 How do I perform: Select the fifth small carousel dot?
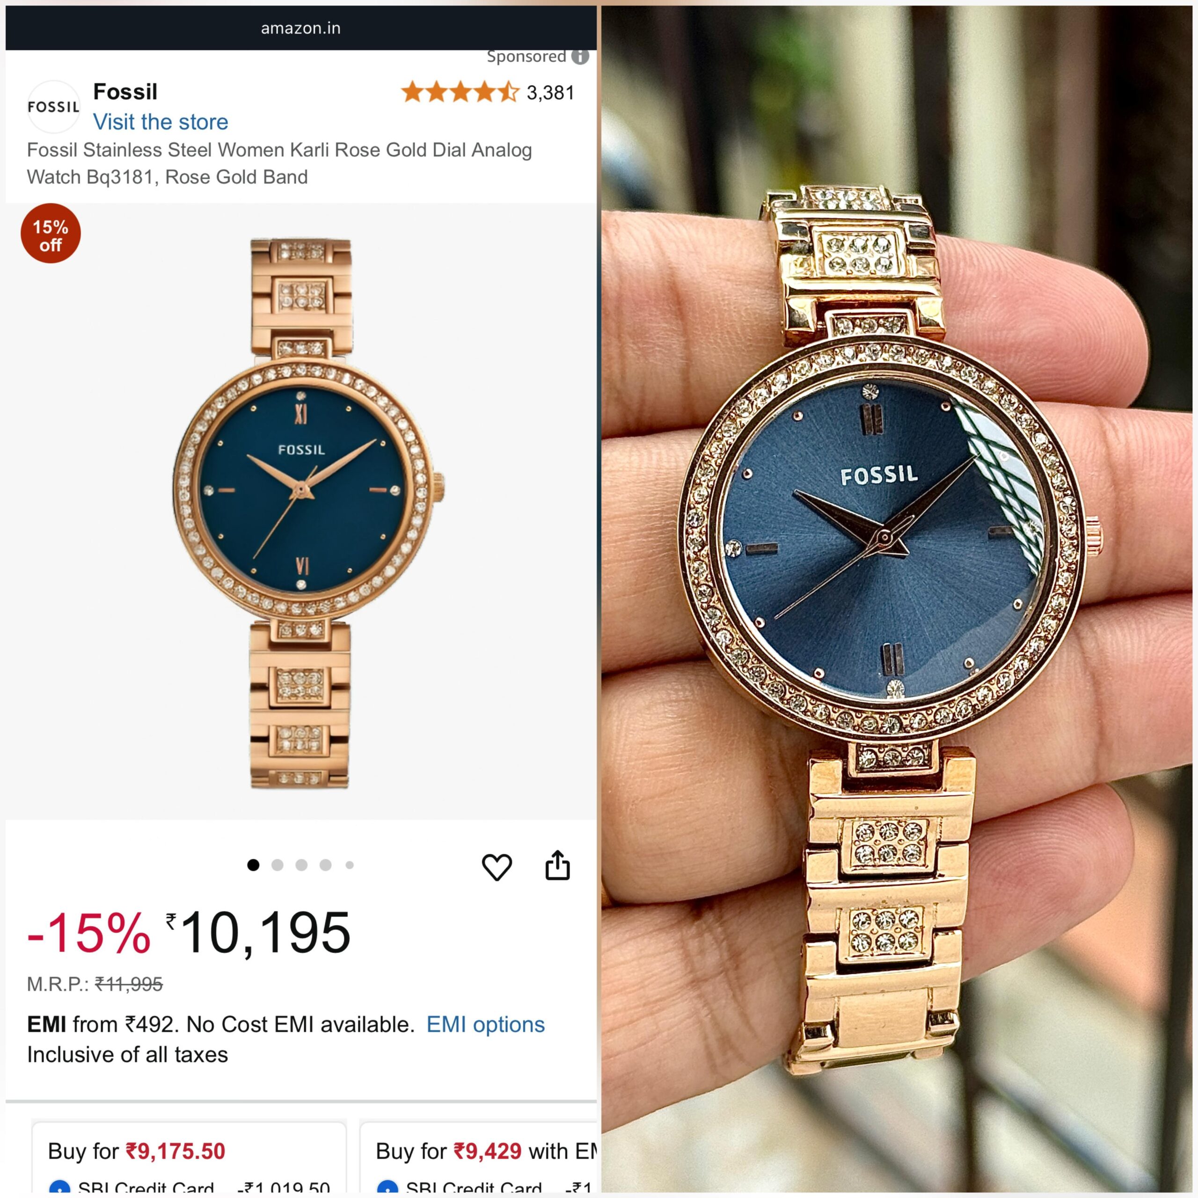350,865
